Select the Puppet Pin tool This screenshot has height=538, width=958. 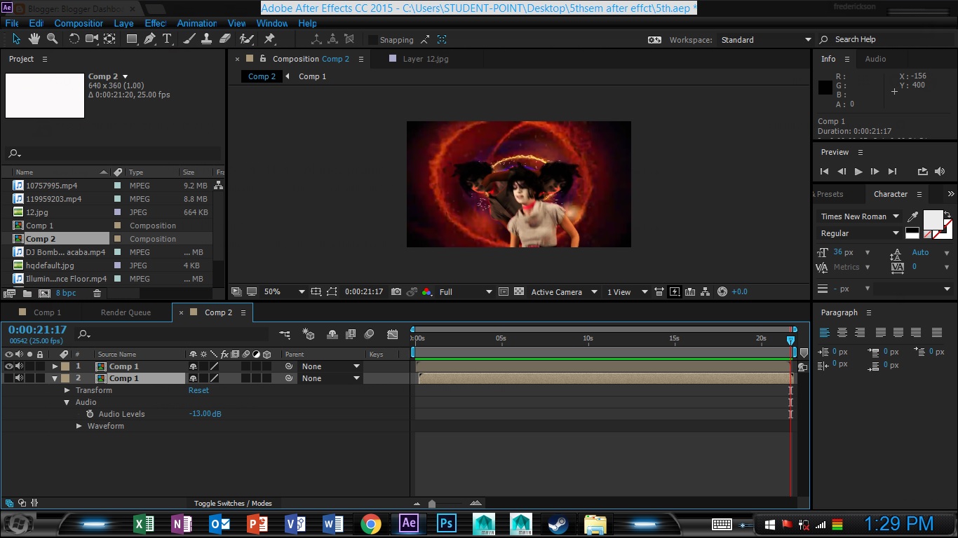(x=269, y=39)
